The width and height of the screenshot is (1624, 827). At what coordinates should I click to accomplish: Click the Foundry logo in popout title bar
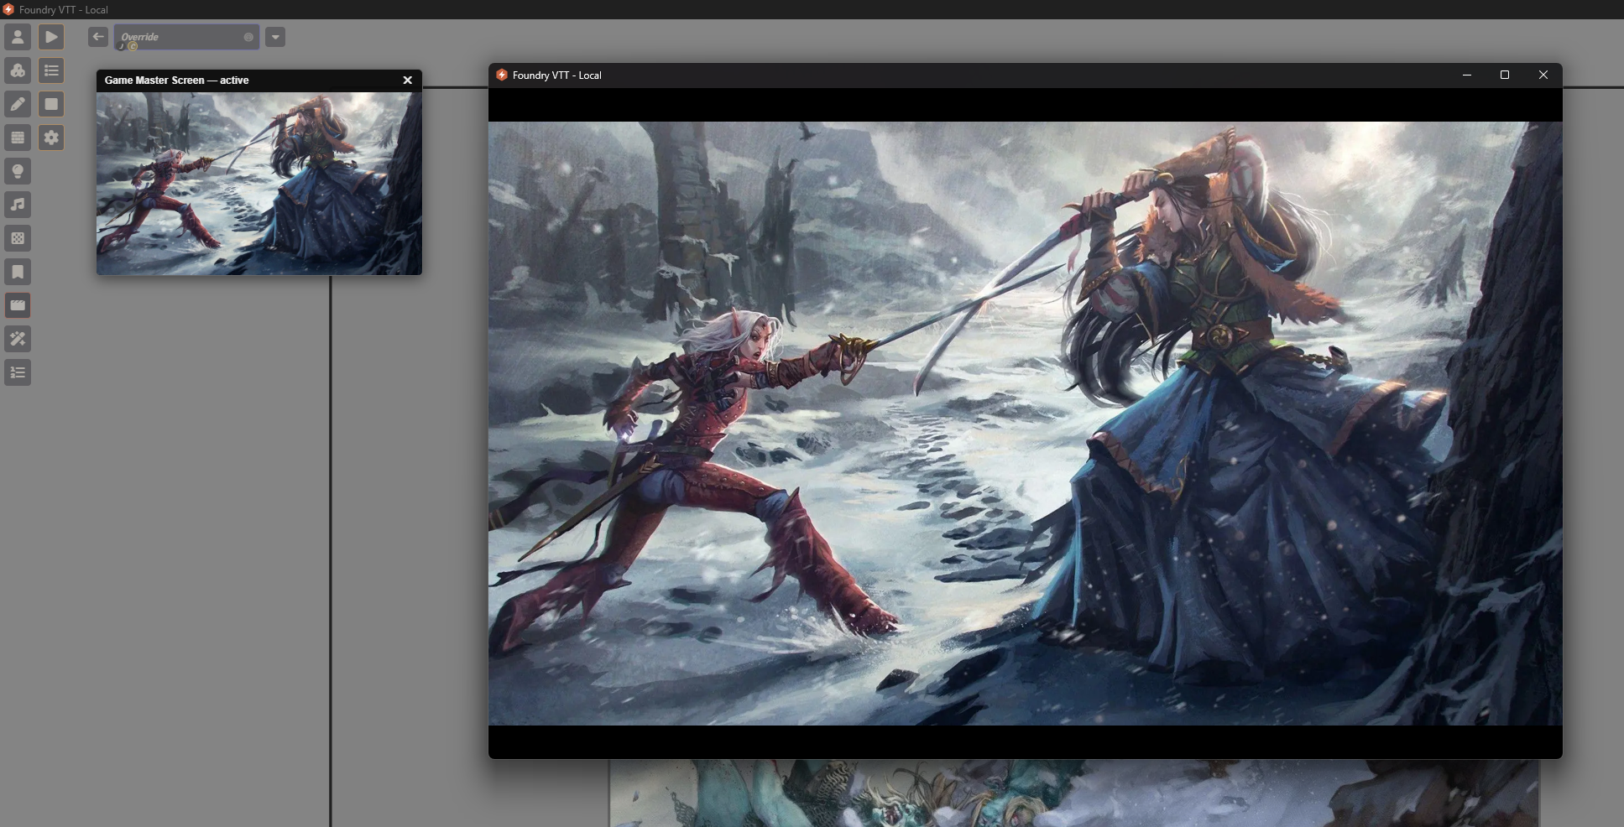(502, 75)
